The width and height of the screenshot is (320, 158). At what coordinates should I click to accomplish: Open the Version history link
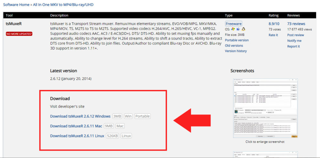(236, 51)
